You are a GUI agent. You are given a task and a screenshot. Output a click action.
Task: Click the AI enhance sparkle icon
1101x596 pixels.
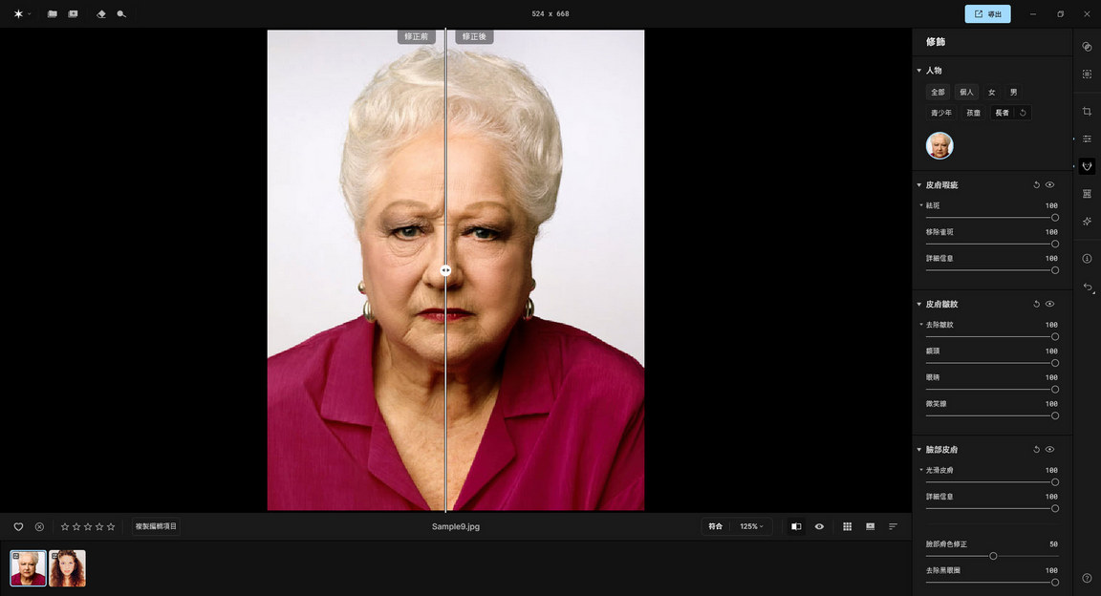(1087, 222)
